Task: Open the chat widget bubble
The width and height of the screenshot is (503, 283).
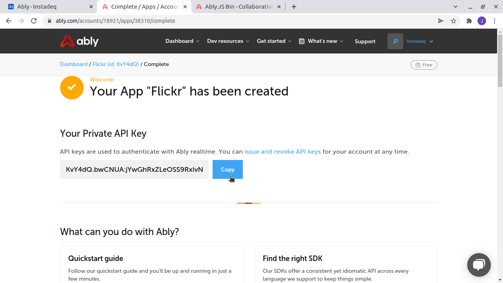Action: pyautogui.click(x=479, y=265)
